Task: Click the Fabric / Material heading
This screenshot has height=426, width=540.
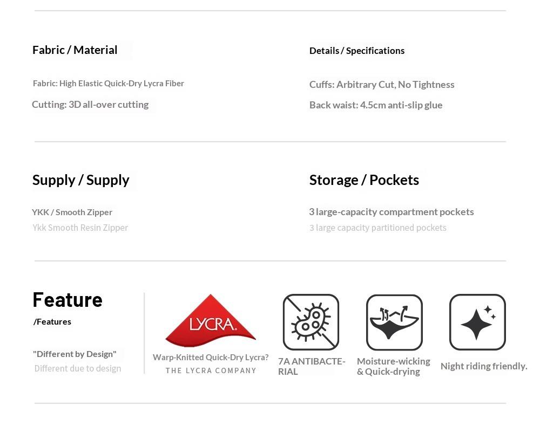Action: click(75, 50)
